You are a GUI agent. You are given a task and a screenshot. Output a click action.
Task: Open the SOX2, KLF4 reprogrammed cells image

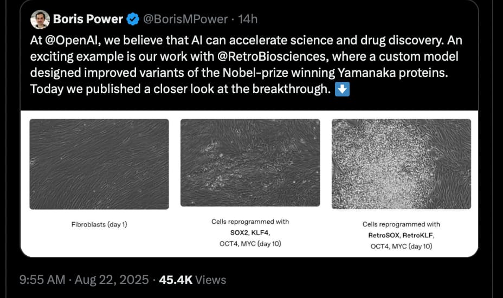[250, 163]
